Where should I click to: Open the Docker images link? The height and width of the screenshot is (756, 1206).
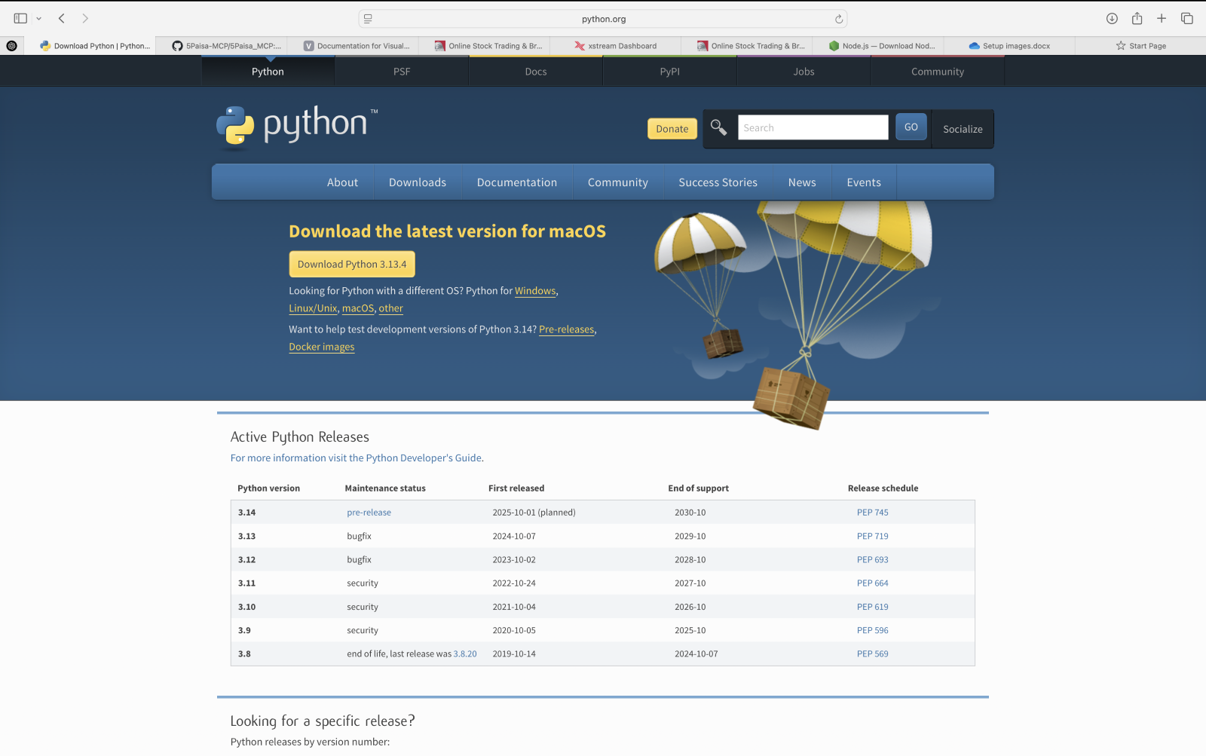[x=322, y=347]
